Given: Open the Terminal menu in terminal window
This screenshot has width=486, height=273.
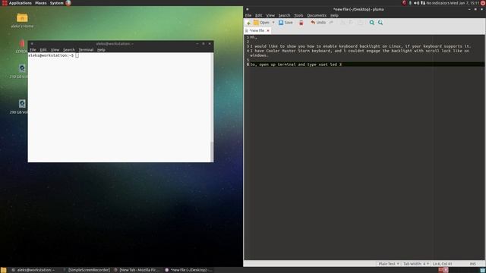Looking at the screenshot, I should click(86, 49).
